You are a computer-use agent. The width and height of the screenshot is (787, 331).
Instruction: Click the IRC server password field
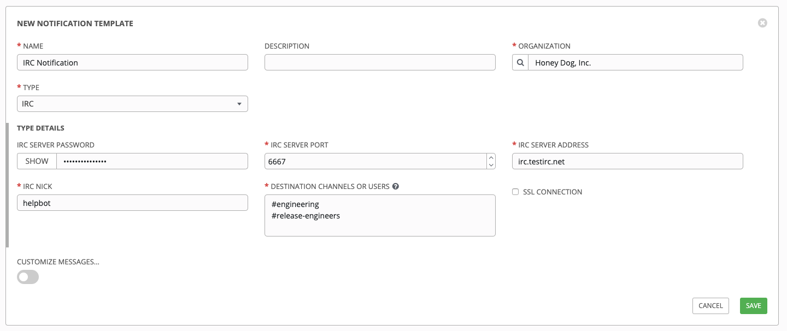[x=152, y=161]
